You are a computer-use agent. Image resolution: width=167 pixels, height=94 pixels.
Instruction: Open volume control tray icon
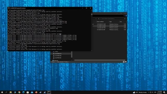152,92
